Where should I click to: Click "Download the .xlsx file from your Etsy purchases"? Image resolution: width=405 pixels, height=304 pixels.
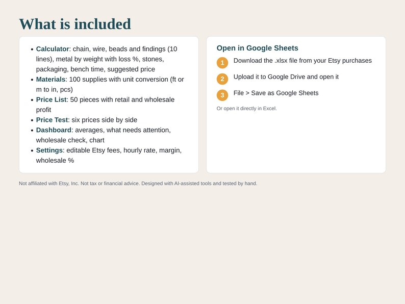coord(302,61)
